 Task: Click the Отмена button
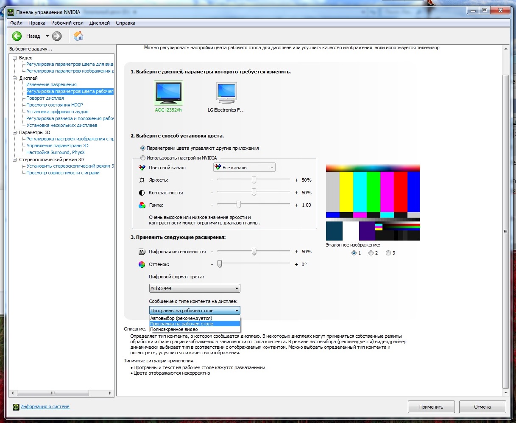(x=483, y=407)
